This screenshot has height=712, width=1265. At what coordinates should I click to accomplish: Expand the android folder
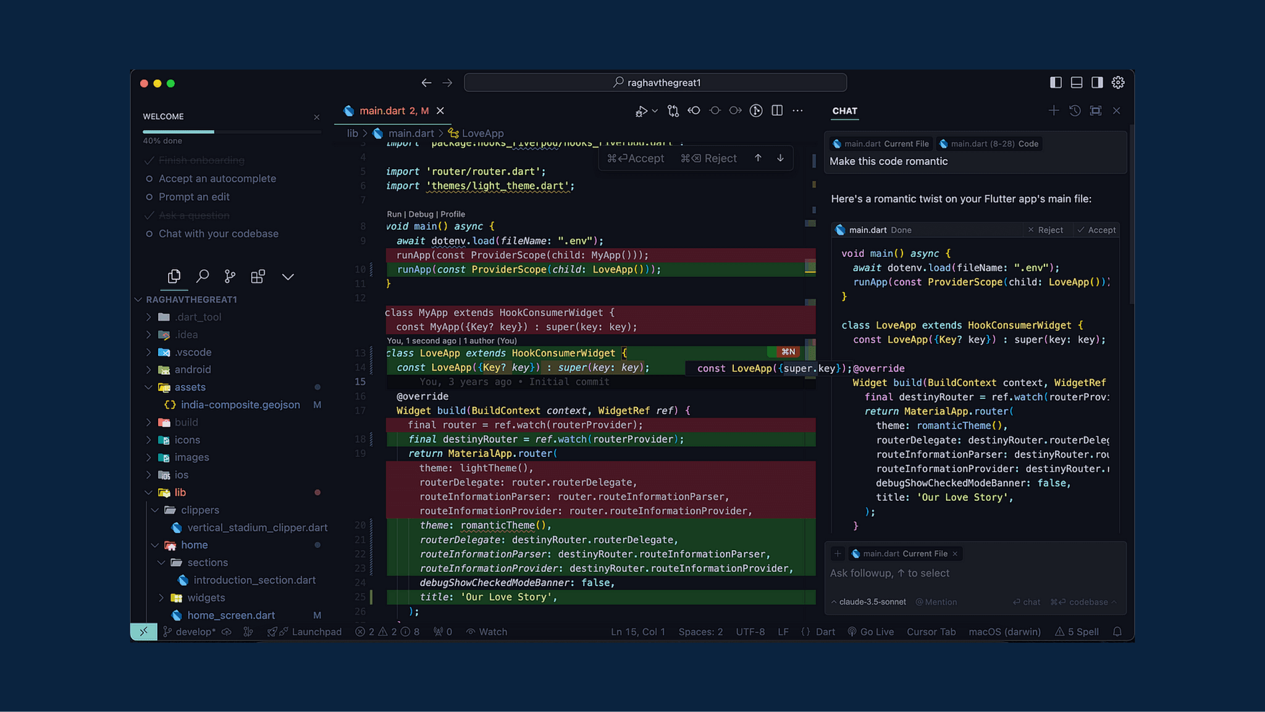click(x=149, y=370)
